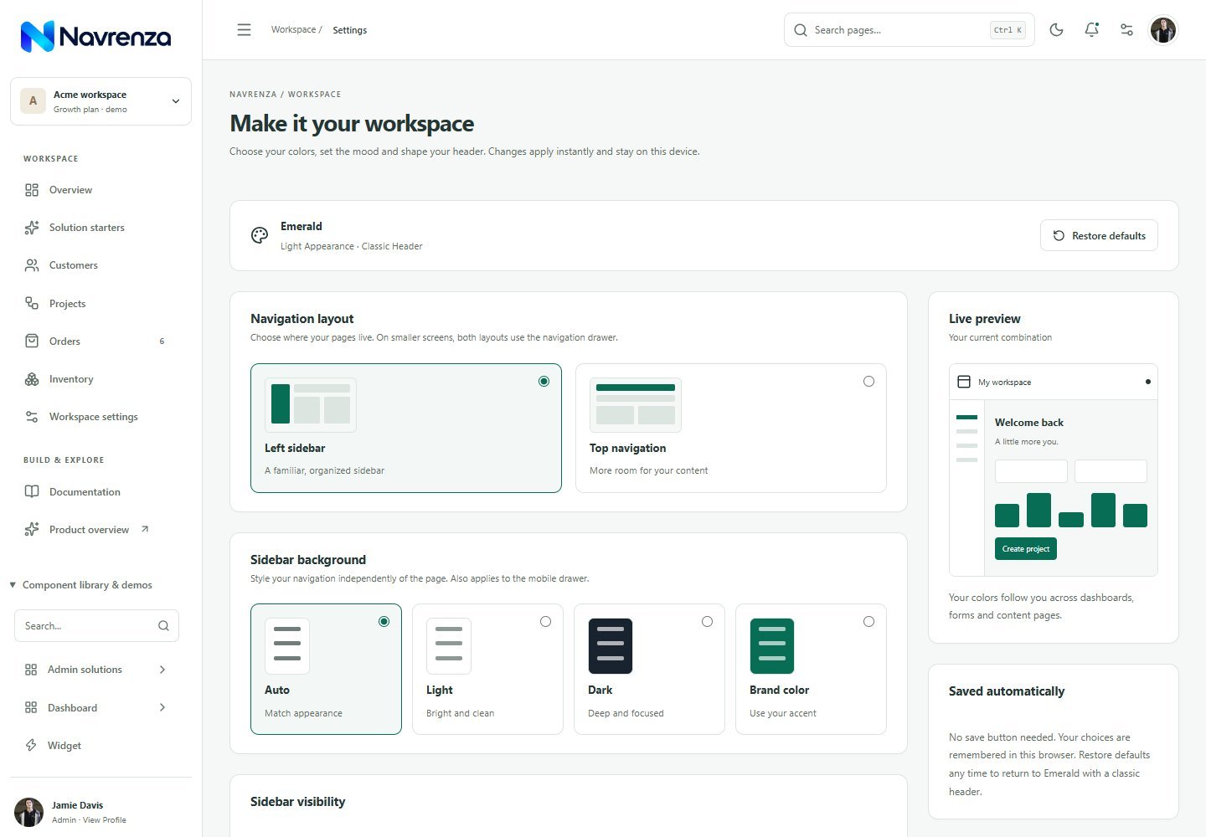Open the Projects menu item
The width and height of the screenshot is (1206, 837).
(x=100, y=303)
